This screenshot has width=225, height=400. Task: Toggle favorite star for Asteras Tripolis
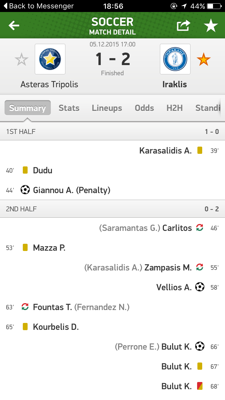[x=22, y=60]
